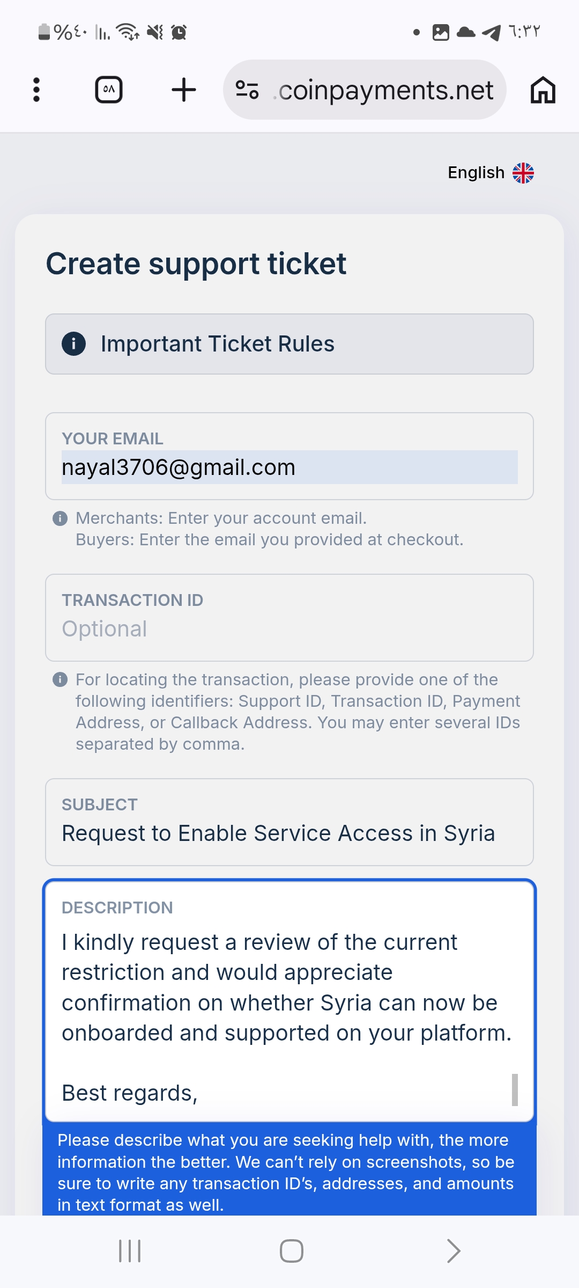Tap the site settings icon in address bar
Viewport: 579px width, 1288px height.
(x=247, y=90)
